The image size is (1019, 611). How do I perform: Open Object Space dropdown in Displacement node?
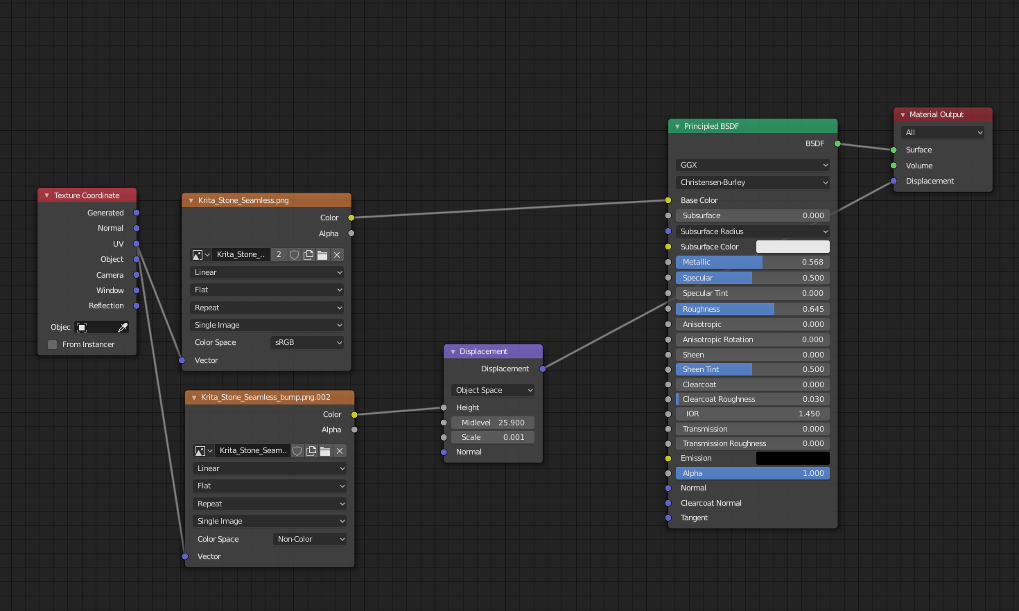tap(493, 390)
